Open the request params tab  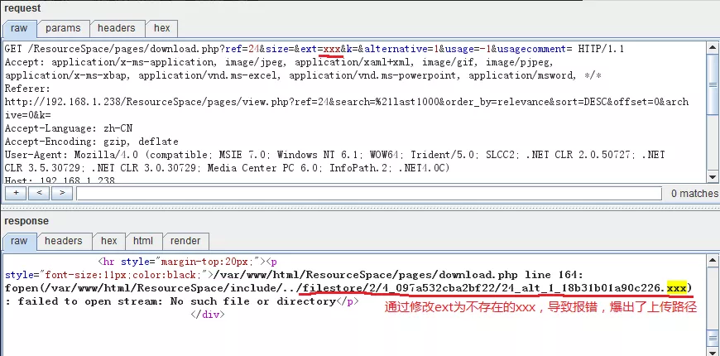[x=63, y=28]
